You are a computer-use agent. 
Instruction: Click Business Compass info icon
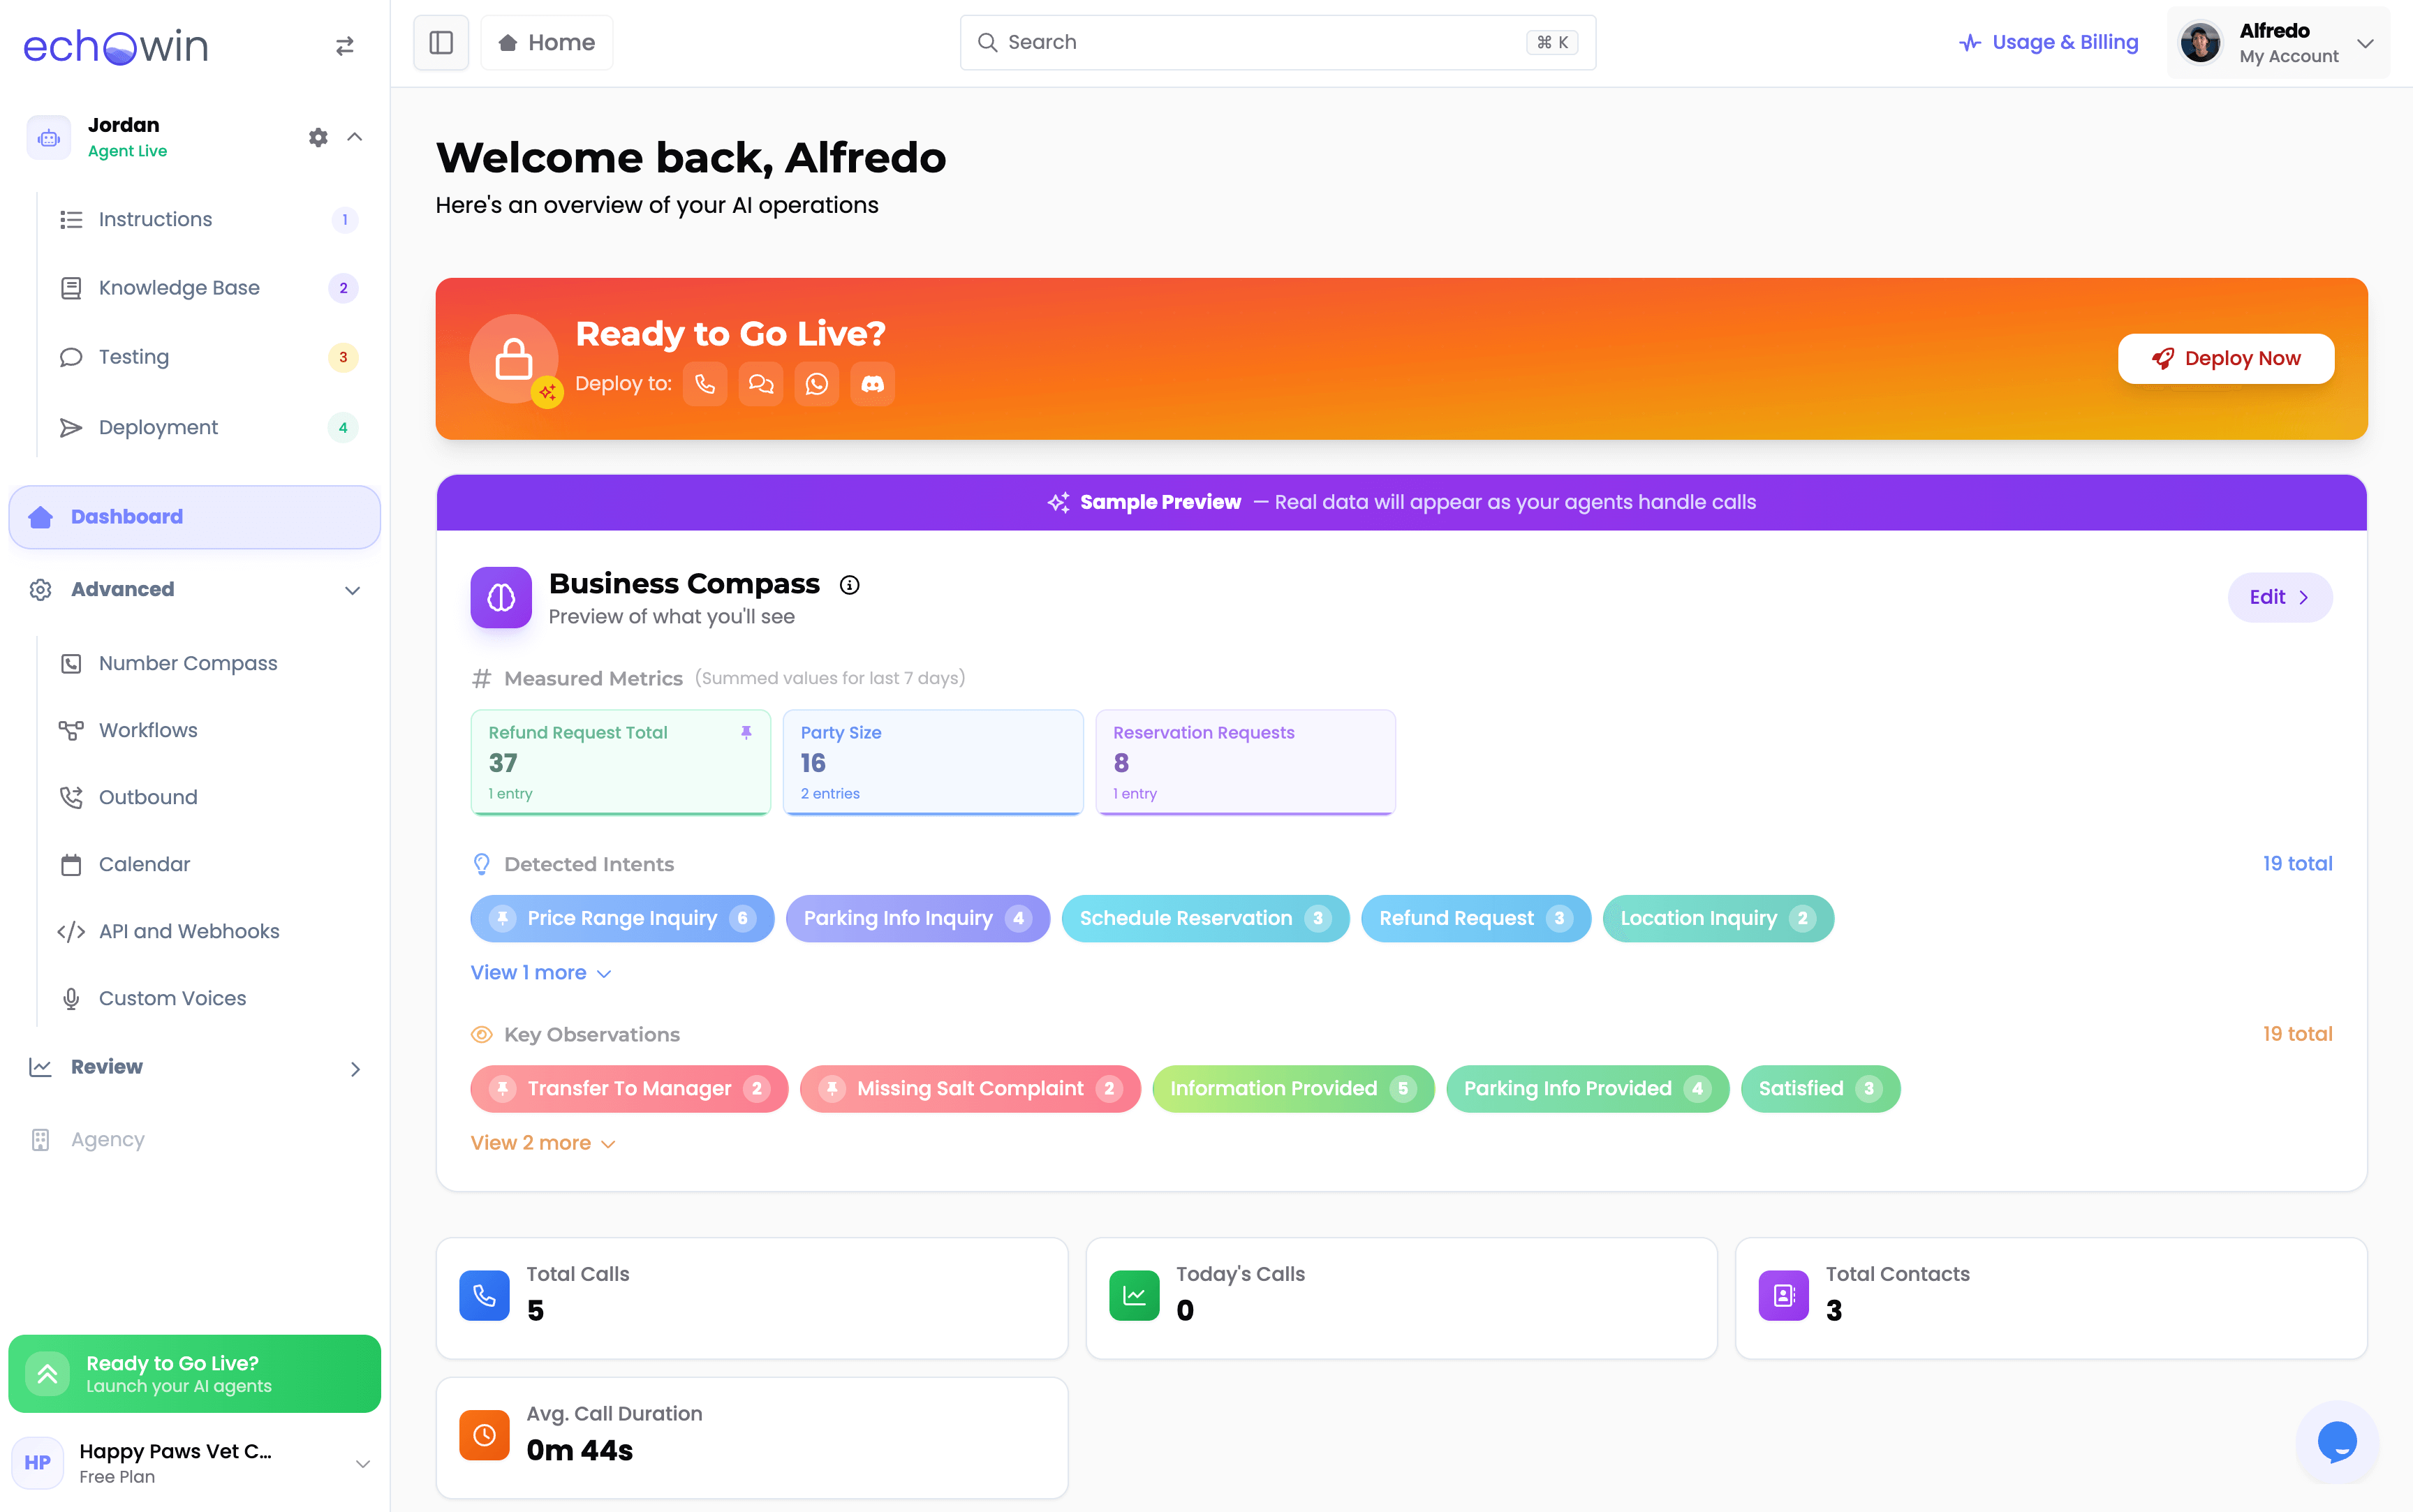coord(849,585)
